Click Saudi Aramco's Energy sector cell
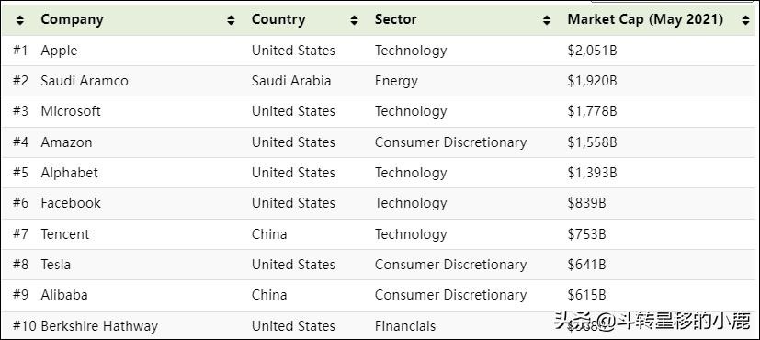Image resolution: width=760 pixels, height=340 pixels. [x=396, y=81]
